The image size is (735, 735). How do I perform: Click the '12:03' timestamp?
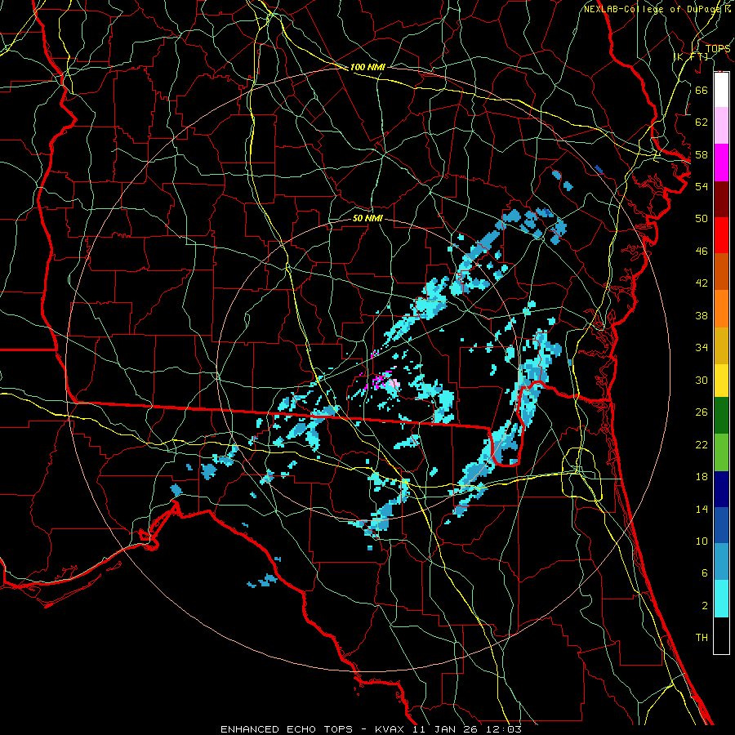point(506,729)
